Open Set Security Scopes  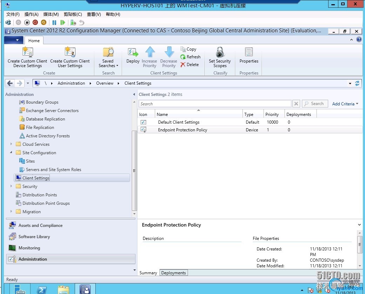(220, 57)
